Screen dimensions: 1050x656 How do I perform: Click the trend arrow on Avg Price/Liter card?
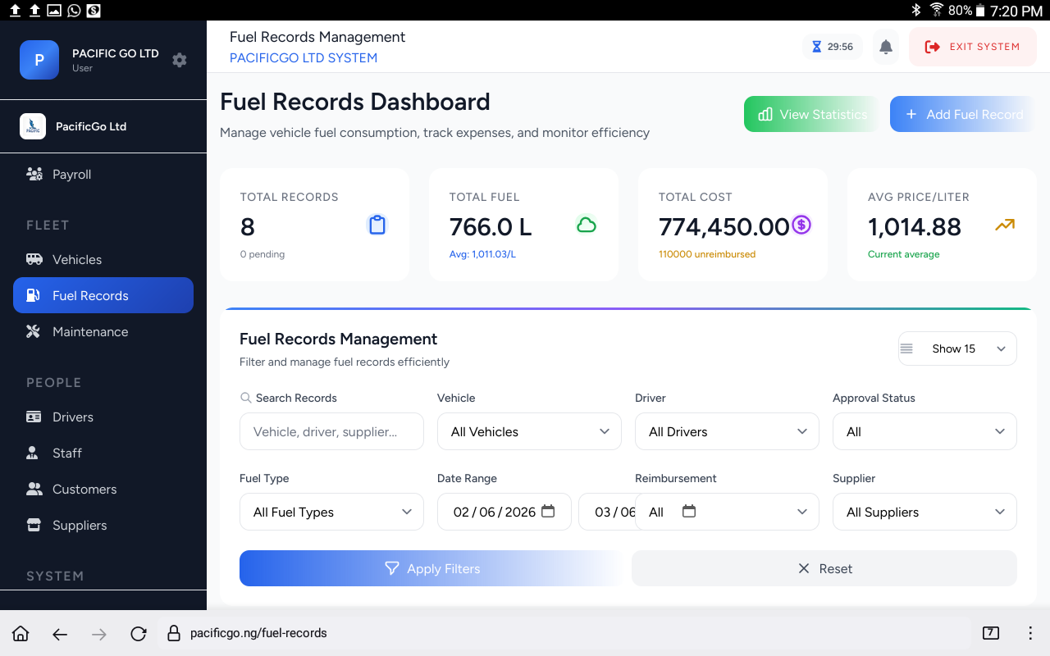[1005, 224]
